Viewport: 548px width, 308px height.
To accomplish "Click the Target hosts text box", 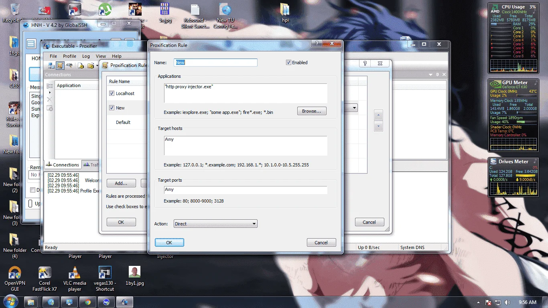I will click(x=246, y=146).
